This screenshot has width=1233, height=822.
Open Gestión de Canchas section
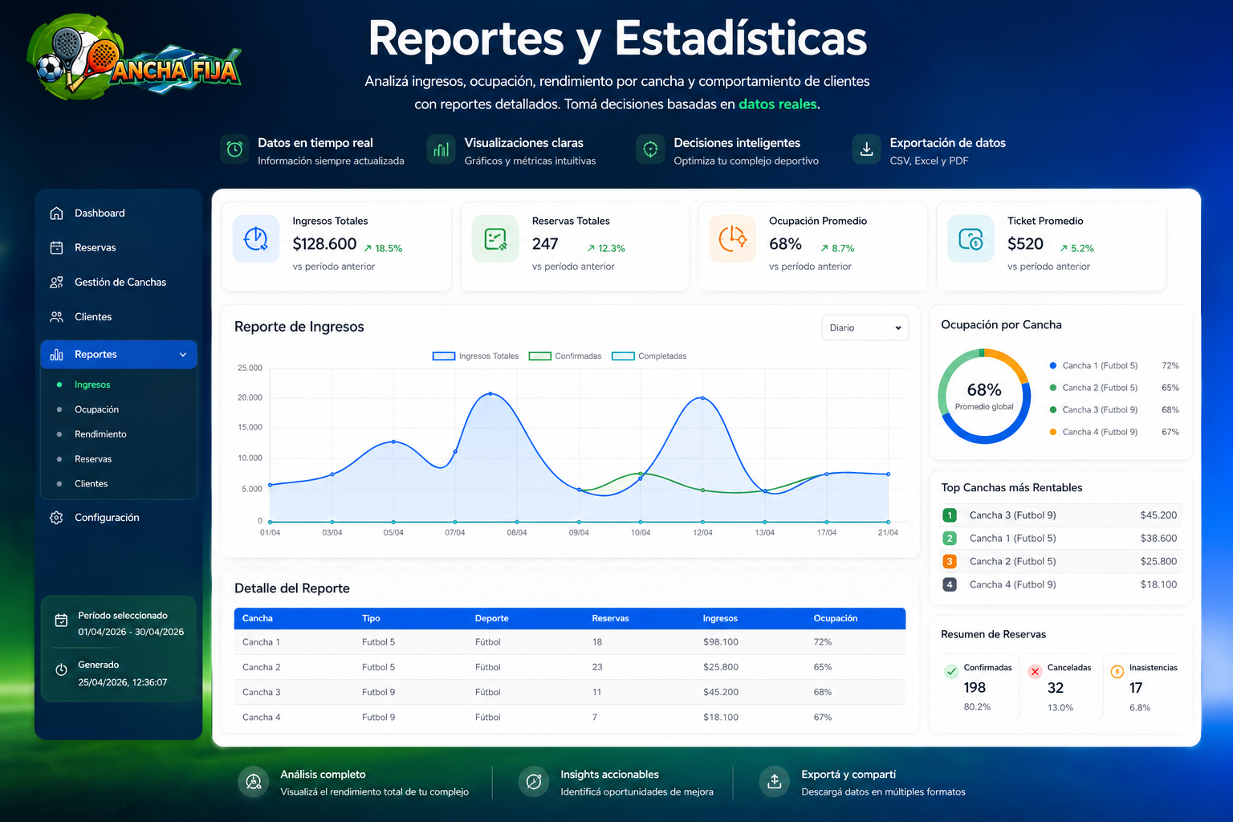pos(119,282)
